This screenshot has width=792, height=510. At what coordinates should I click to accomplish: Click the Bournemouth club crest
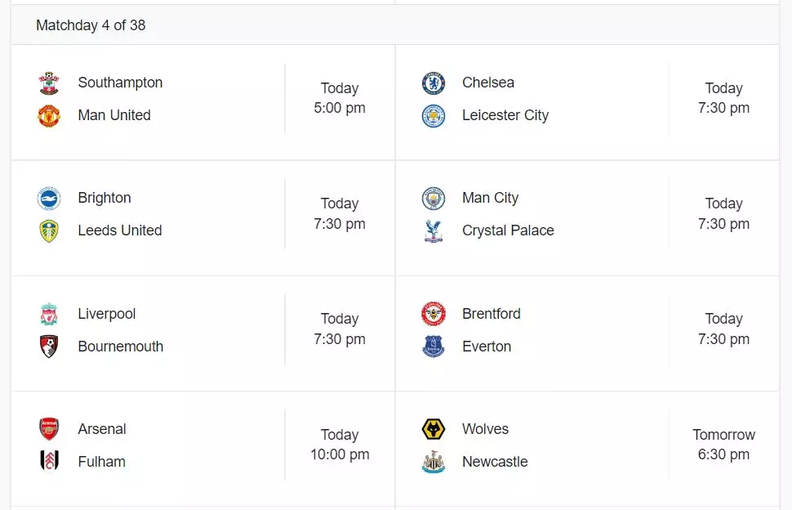tap(49, 347)
